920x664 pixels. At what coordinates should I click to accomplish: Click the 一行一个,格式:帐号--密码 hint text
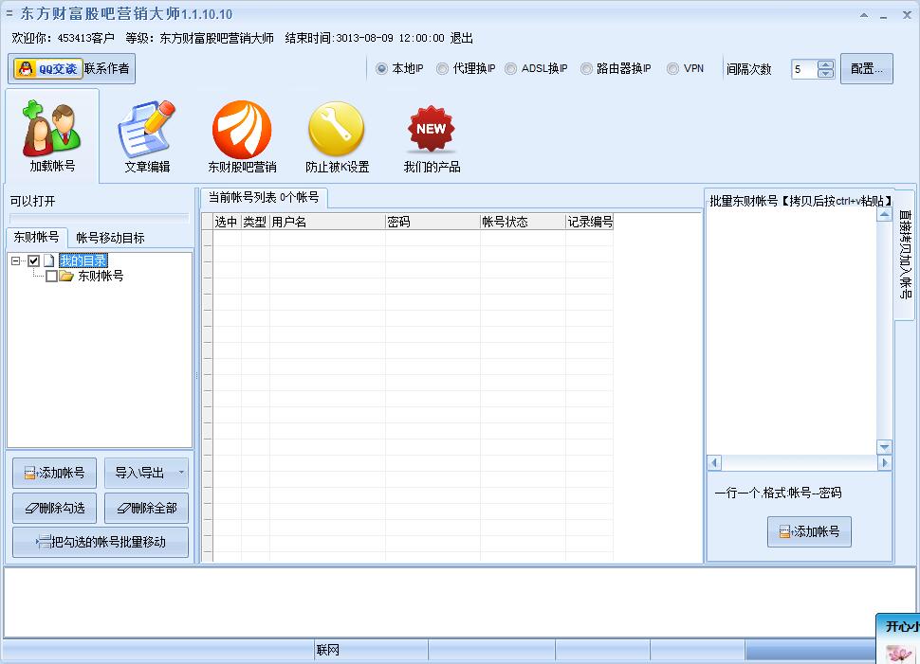(778, 493)
